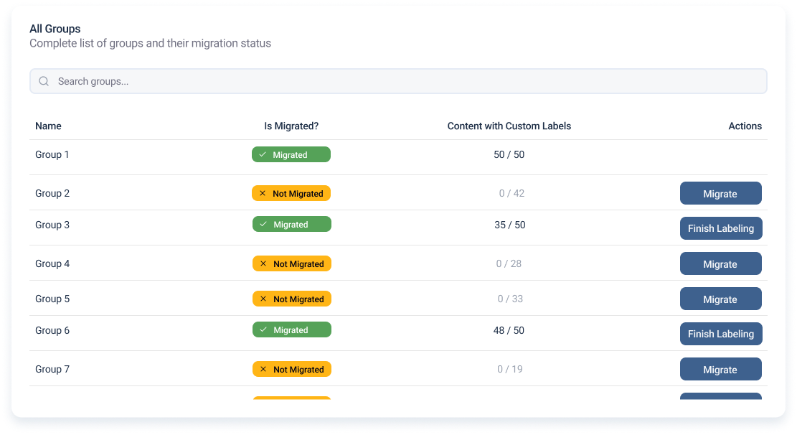This screenshot has height=435, width=797.
Task: Click the checkmark icon in Group 3 badge
Action: point(263,225)
